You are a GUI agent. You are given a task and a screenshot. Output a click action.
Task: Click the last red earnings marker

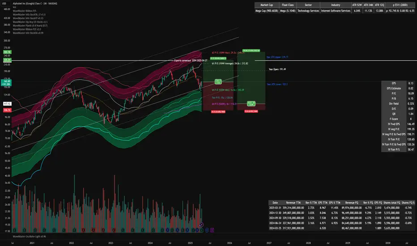(114, 230)
